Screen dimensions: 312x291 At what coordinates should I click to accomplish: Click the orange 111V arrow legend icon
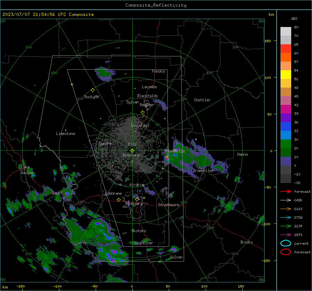(x=286, y=209)
